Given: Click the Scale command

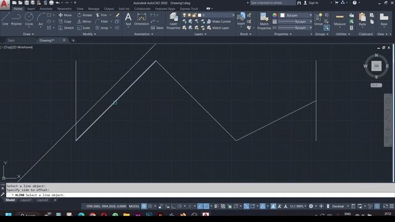Looking at the screenshot, I should [x=84, y=28].
